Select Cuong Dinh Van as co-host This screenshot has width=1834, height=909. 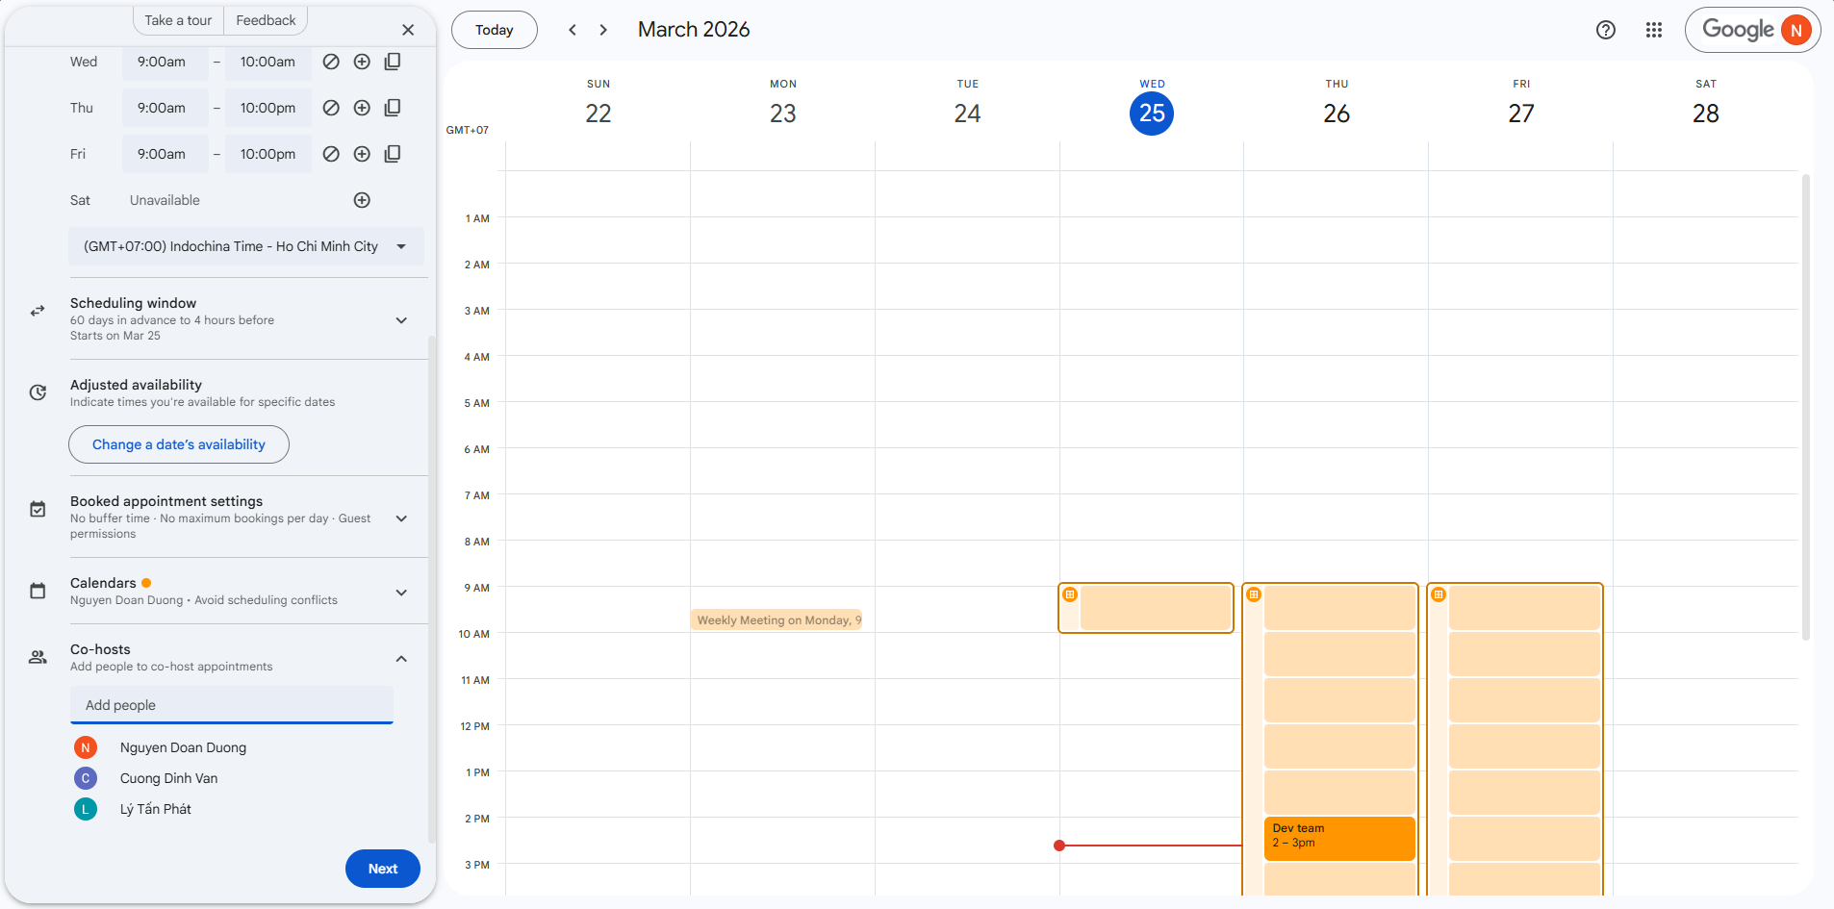coord(168,778)
